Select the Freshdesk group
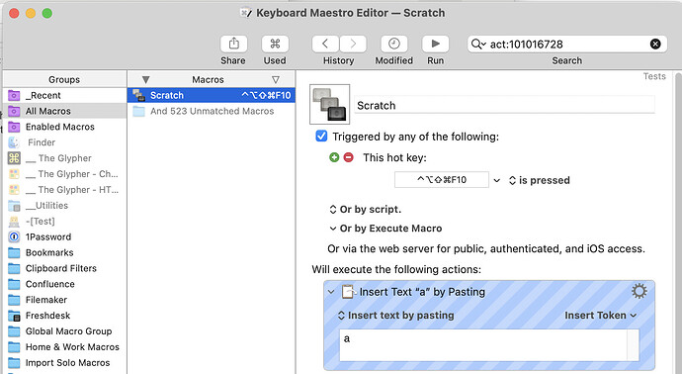Screen dimensions: 682x374 point(64,316)
